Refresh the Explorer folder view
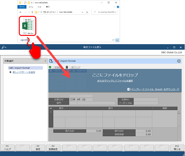The width and height of the screenshot is (185, 156). point(87,12)
